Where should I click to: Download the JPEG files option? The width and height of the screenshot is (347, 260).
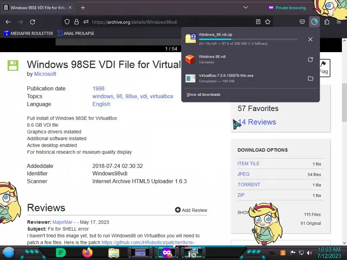point(243,174)
